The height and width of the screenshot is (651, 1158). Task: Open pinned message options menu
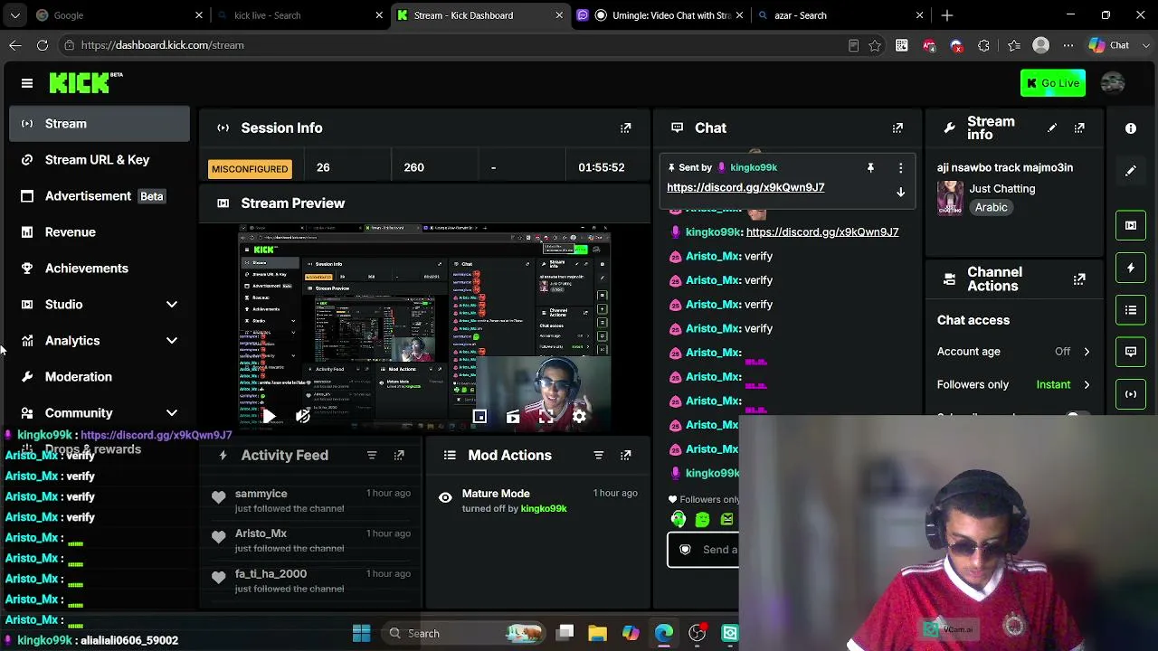(900, 167)
